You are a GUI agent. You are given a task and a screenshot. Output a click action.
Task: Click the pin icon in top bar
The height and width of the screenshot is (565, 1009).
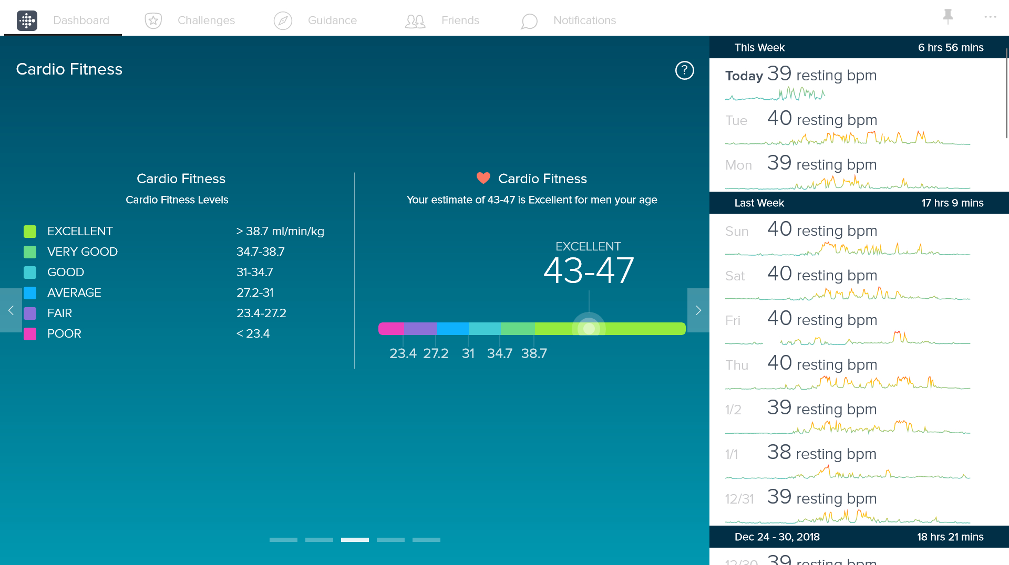(948, 16)
